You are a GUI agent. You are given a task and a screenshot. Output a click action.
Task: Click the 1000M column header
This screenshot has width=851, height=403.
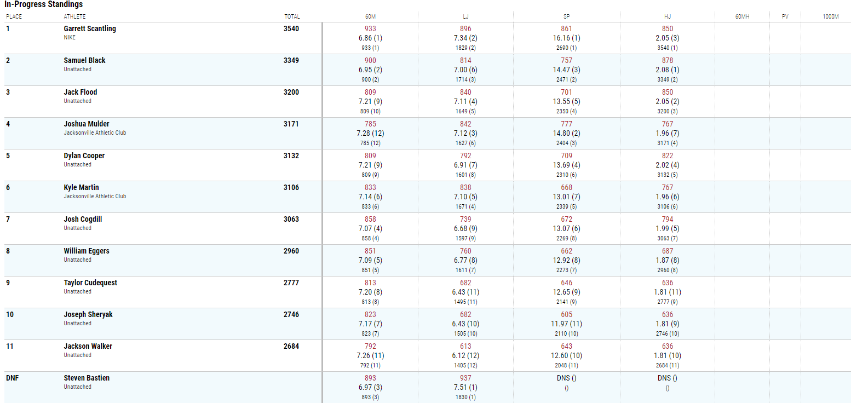(x=831, y=17)
